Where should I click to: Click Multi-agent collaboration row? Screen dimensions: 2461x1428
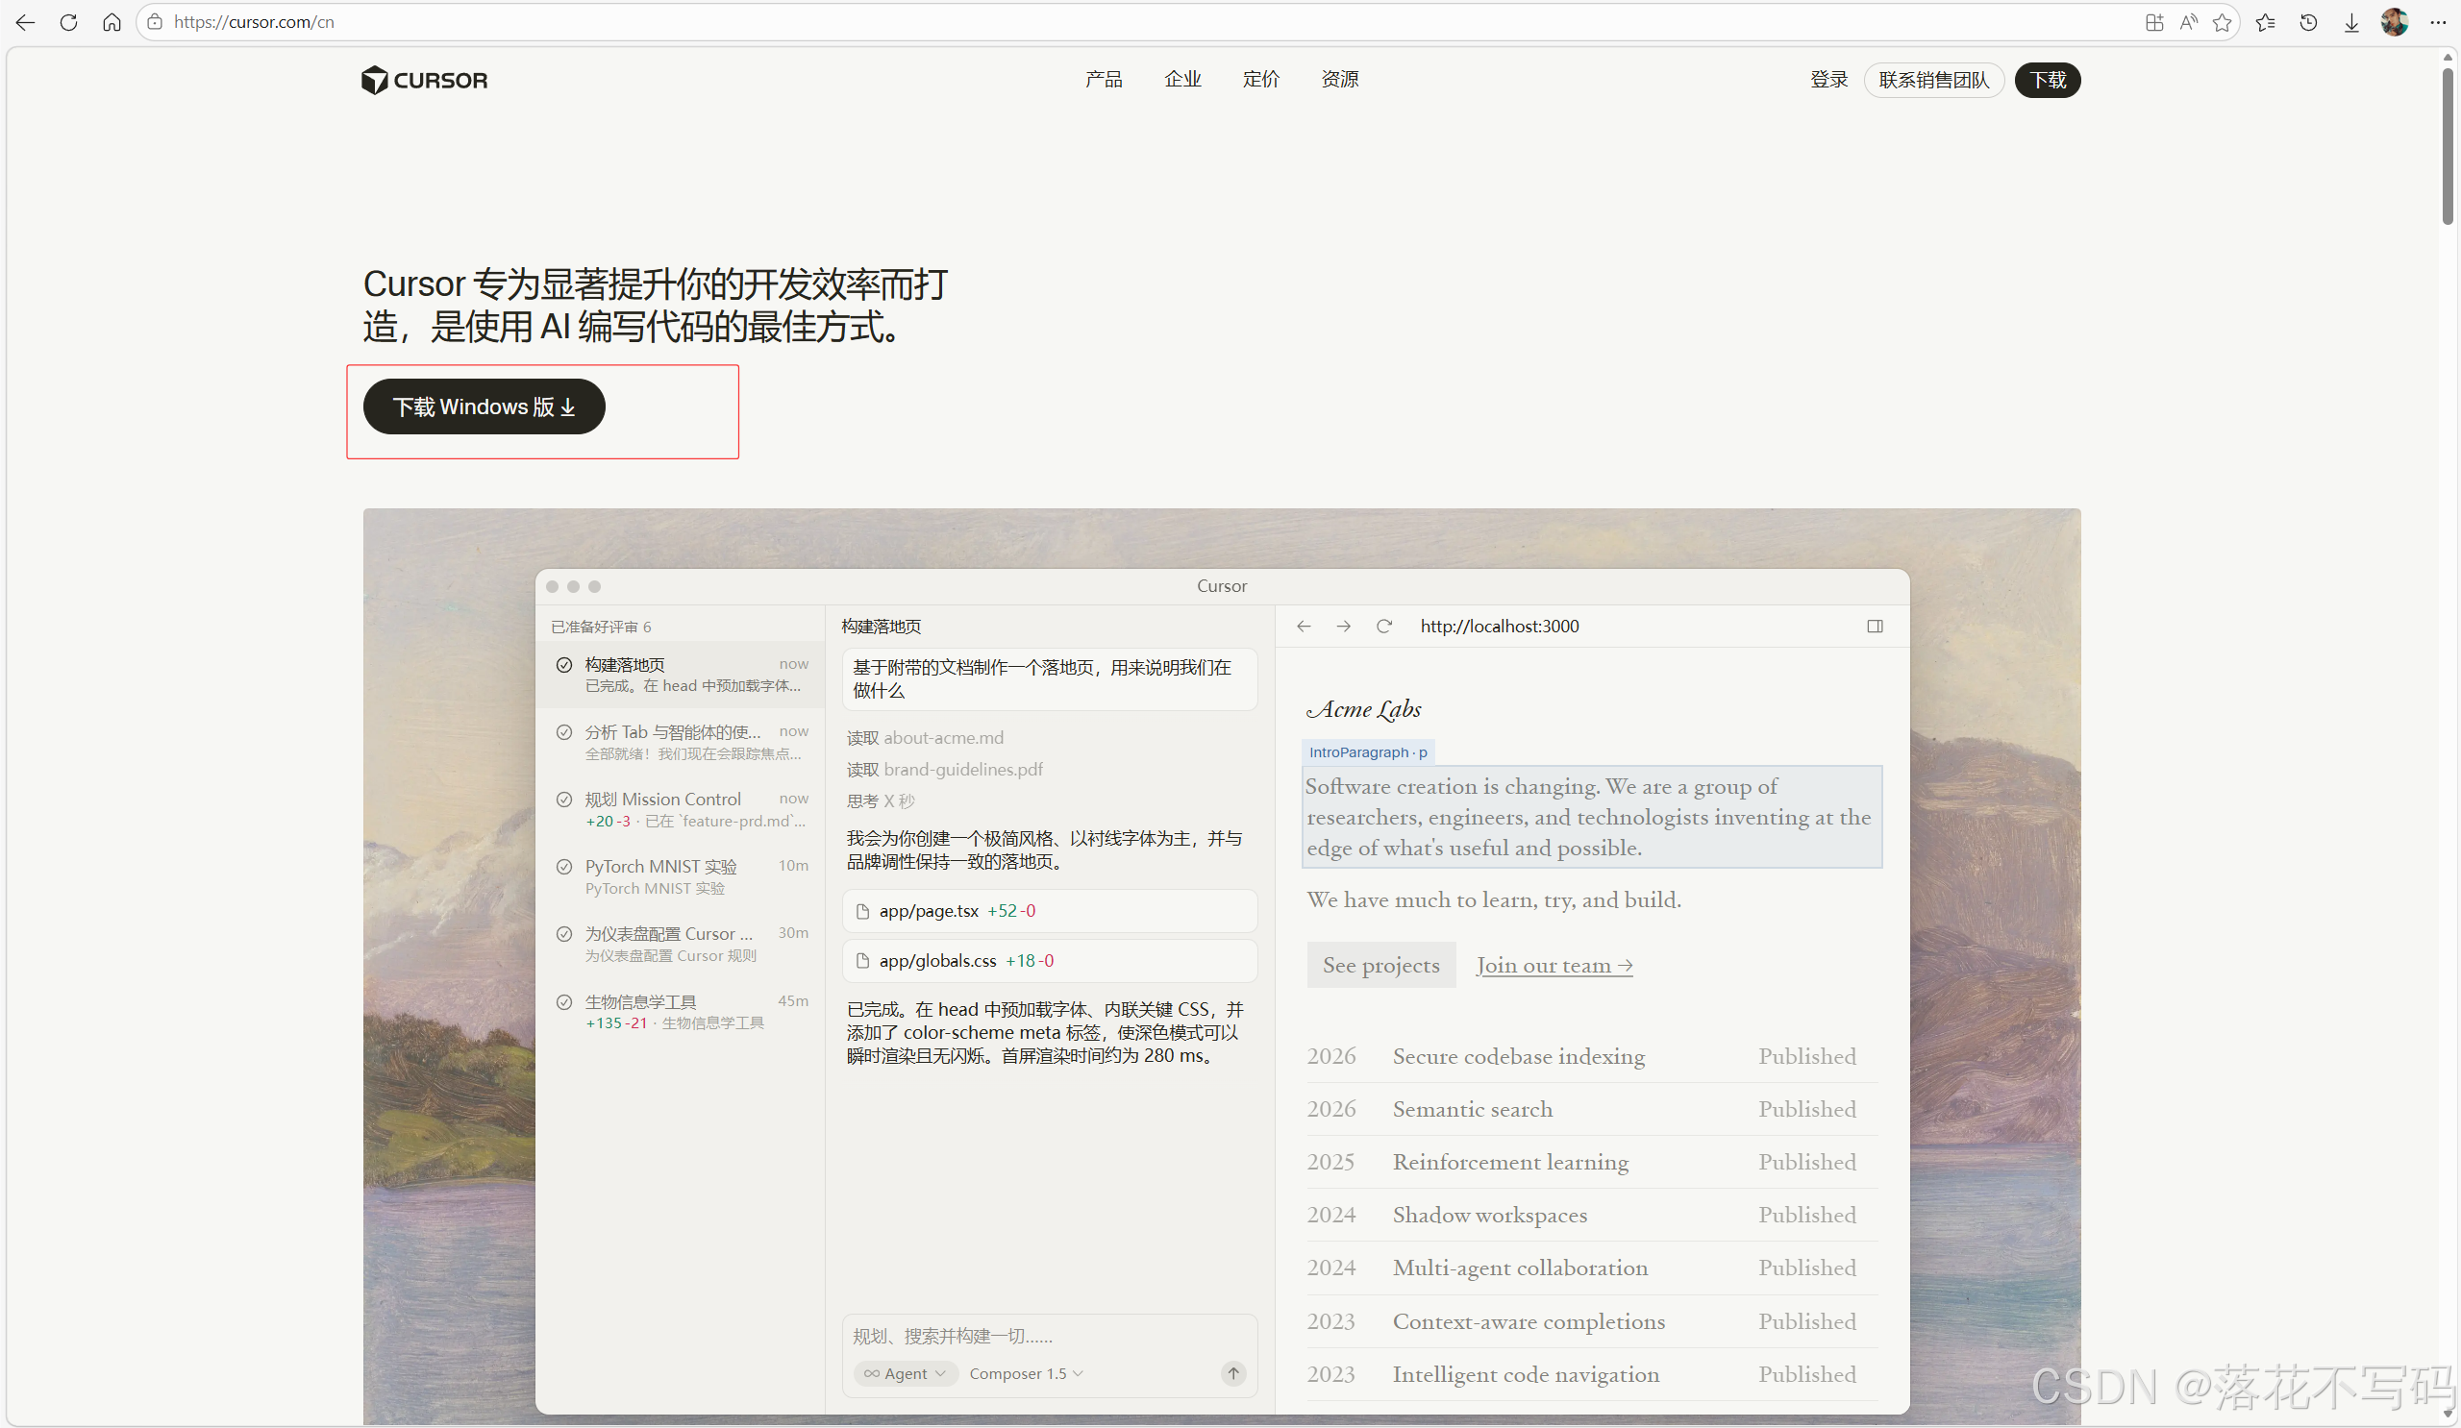pos(1592,1267)
